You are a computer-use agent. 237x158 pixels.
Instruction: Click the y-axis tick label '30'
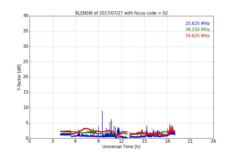point(26,46)
